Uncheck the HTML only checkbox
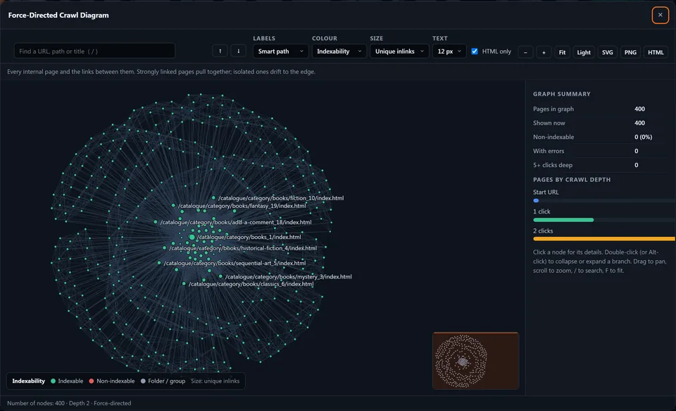The height and width of the screenshot is (411, 676). tap(475, 51)
